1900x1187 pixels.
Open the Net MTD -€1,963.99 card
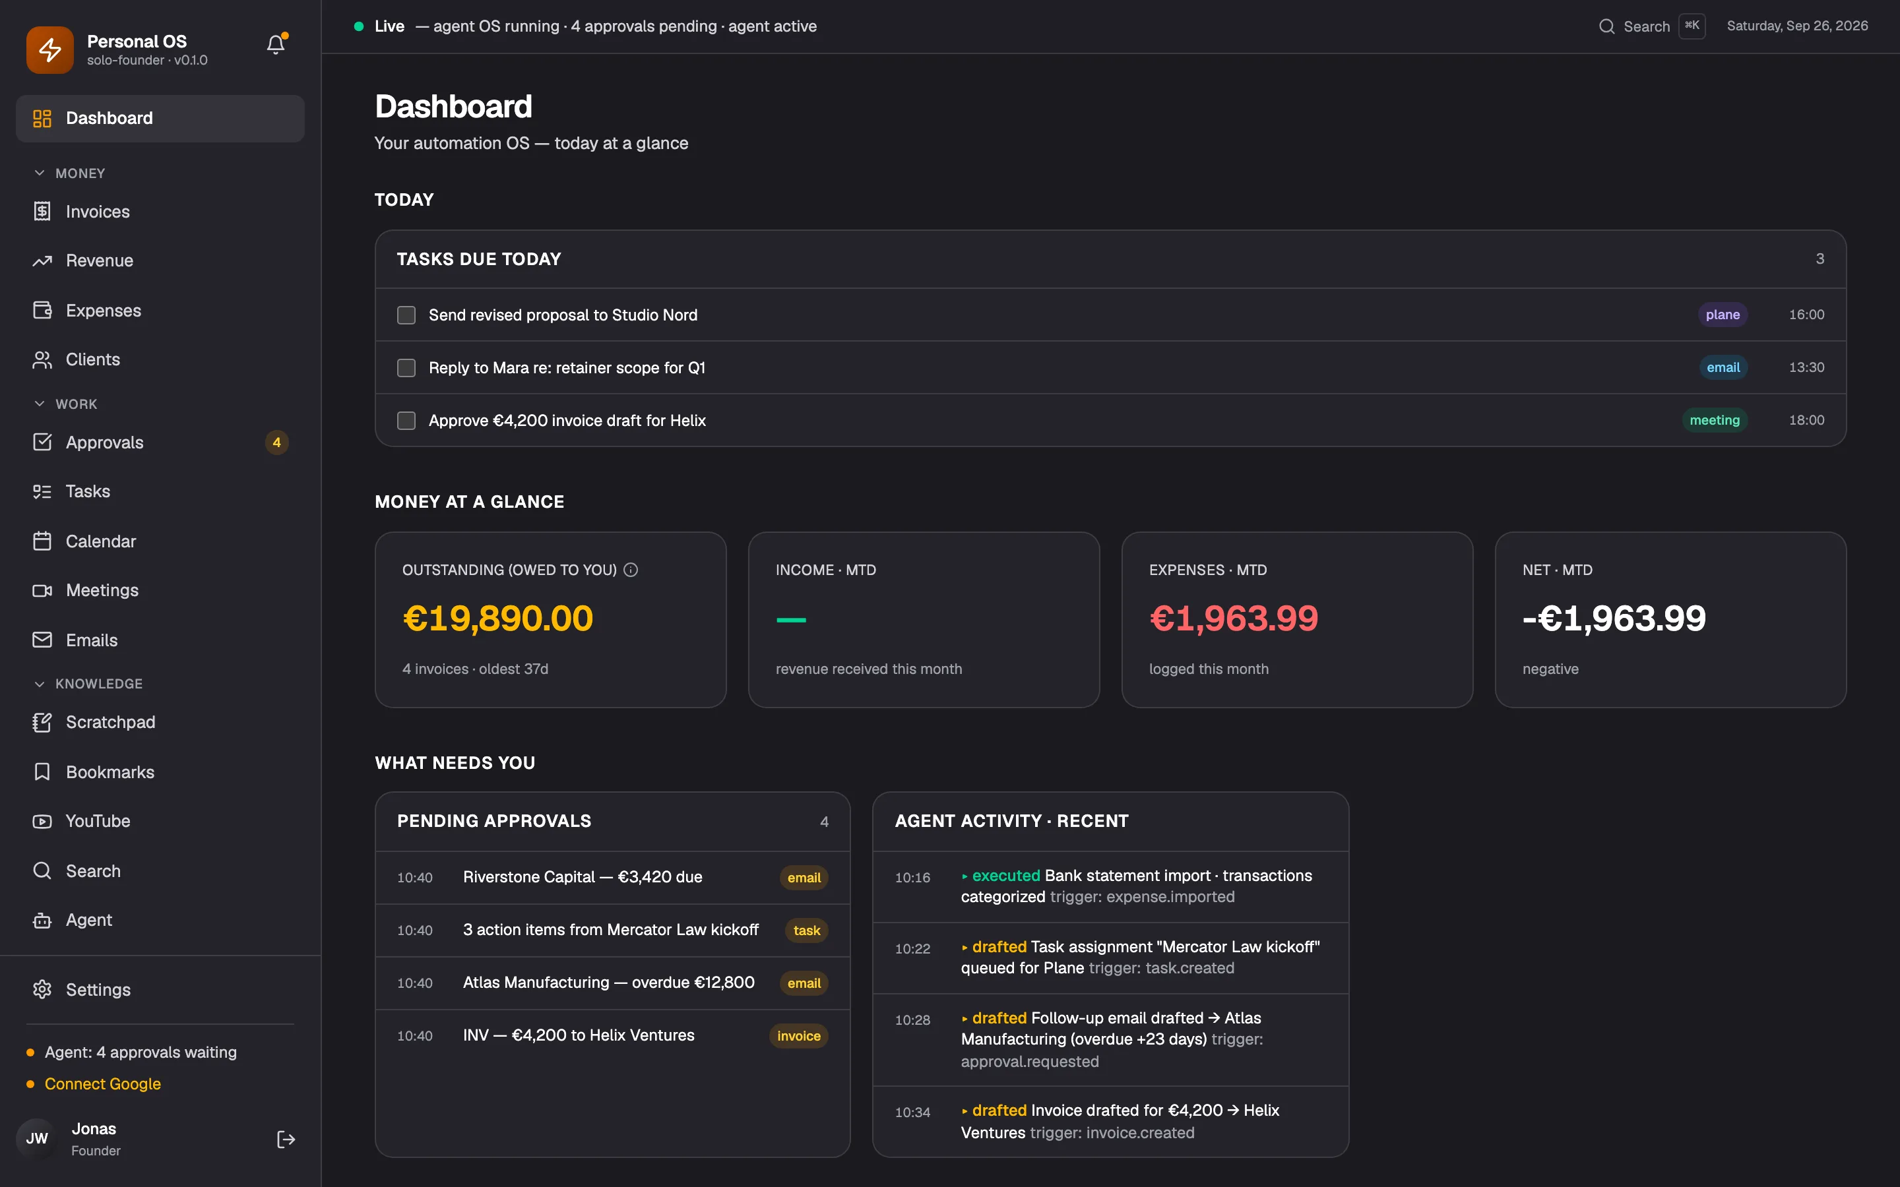pyautogui.click(x=1670, y=619)
